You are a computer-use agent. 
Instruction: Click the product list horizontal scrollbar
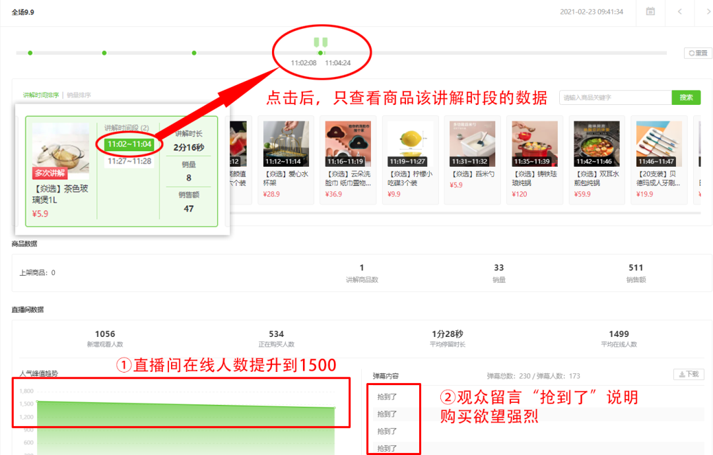point(465,213)
